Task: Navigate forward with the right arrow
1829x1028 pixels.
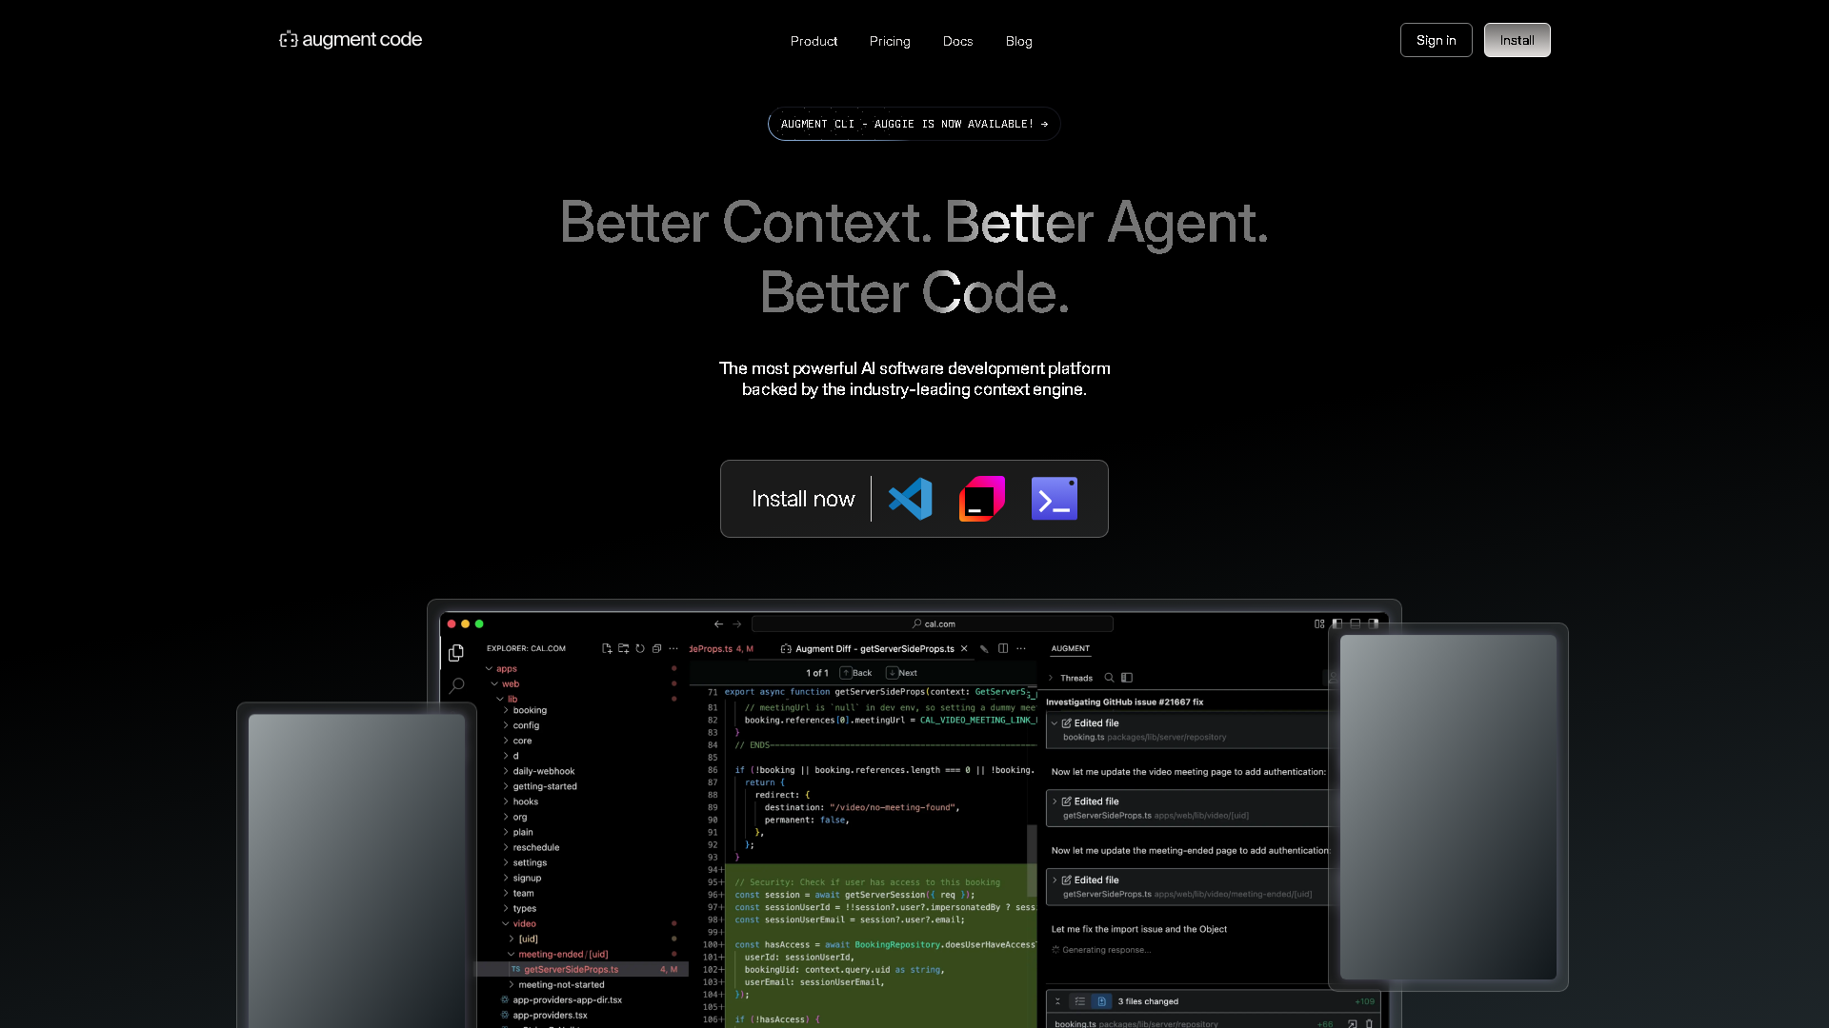Action: 736,624
